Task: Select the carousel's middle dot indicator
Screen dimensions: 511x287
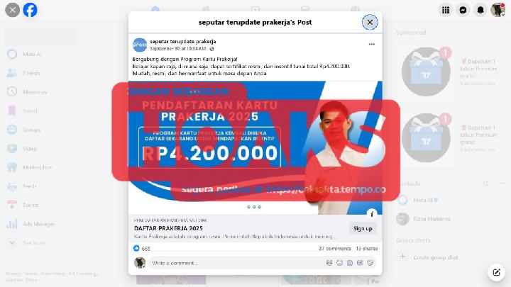Action: point(254,207)
